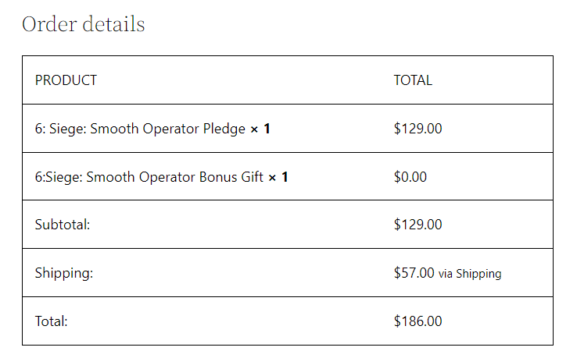Click the word 'details' in the heading
The height and width of the screenshot is (358, 577).
[x=116, y=24]
